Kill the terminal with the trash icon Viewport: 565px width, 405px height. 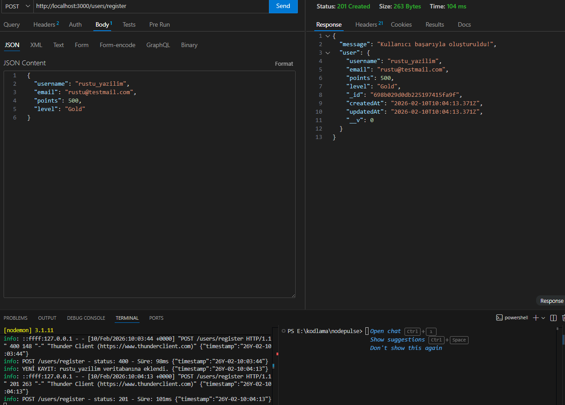pyautogui.click(x=562, y=318)
